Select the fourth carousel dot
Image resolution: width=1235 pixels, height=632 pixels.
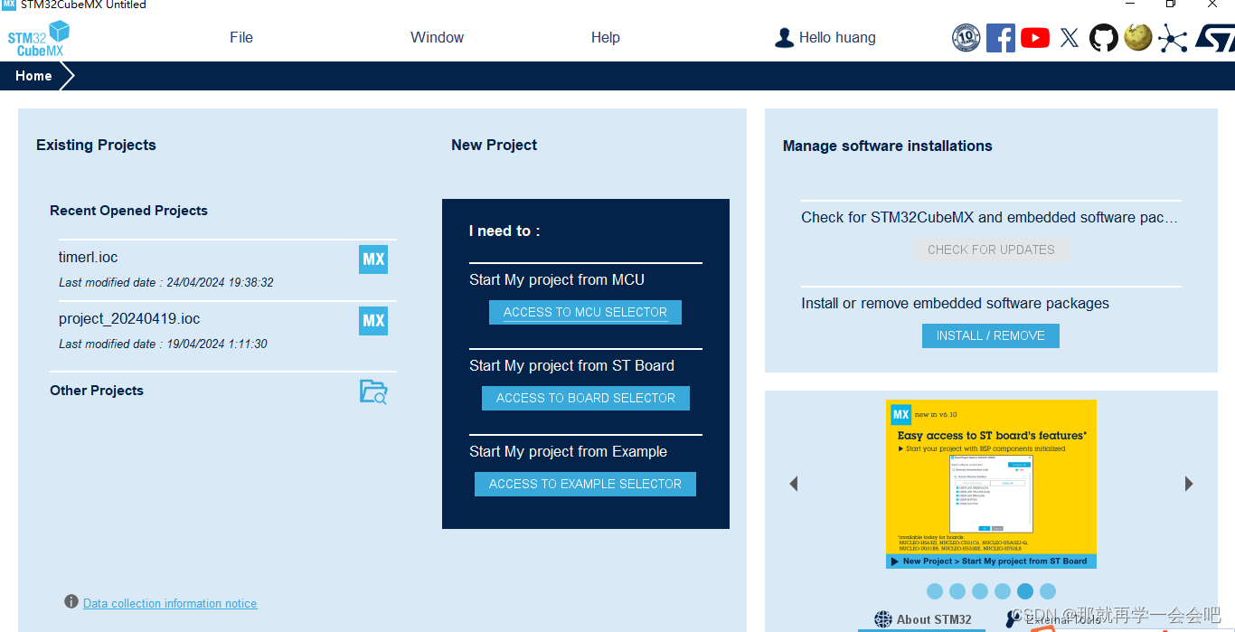(x=1003, y=591)
